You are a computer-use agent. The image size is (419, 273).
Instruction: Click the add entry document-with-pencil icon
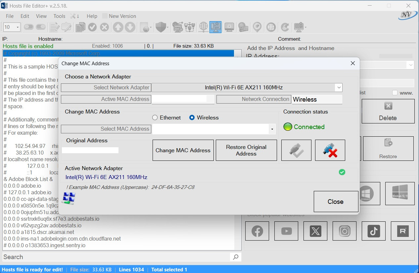[x=54, y=27]
